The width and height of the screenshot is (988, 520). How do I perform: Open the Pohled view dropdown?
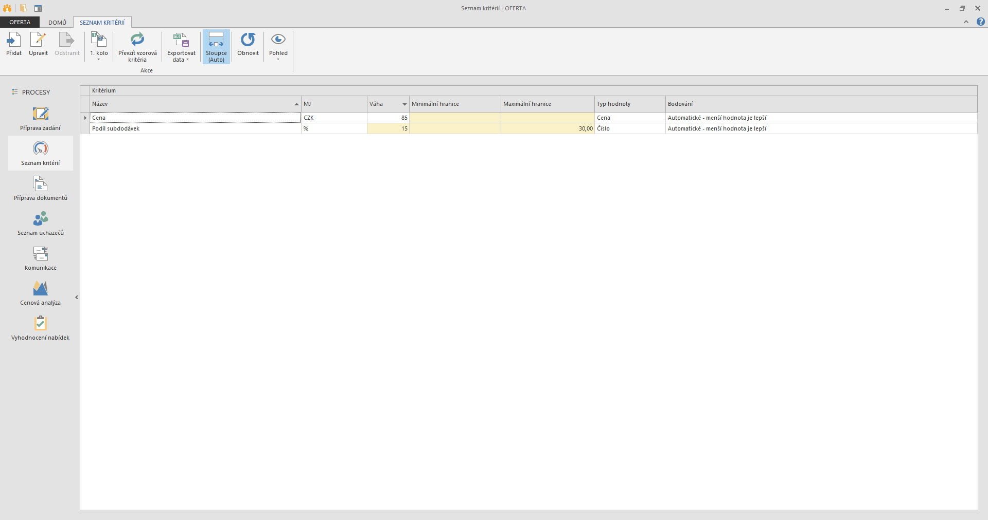point(278,57)
